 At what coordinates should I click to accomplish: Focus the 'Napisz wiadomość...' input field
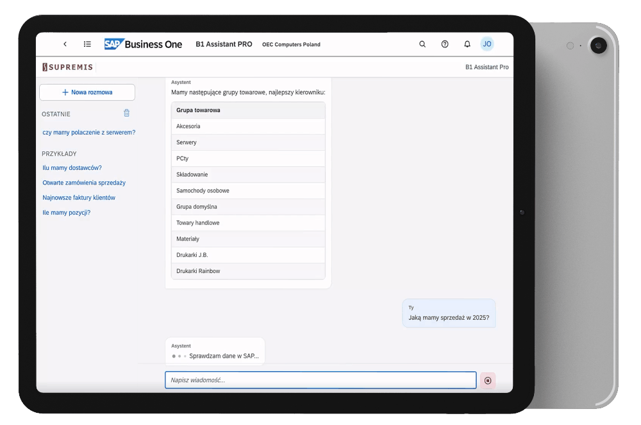(320, 380)
